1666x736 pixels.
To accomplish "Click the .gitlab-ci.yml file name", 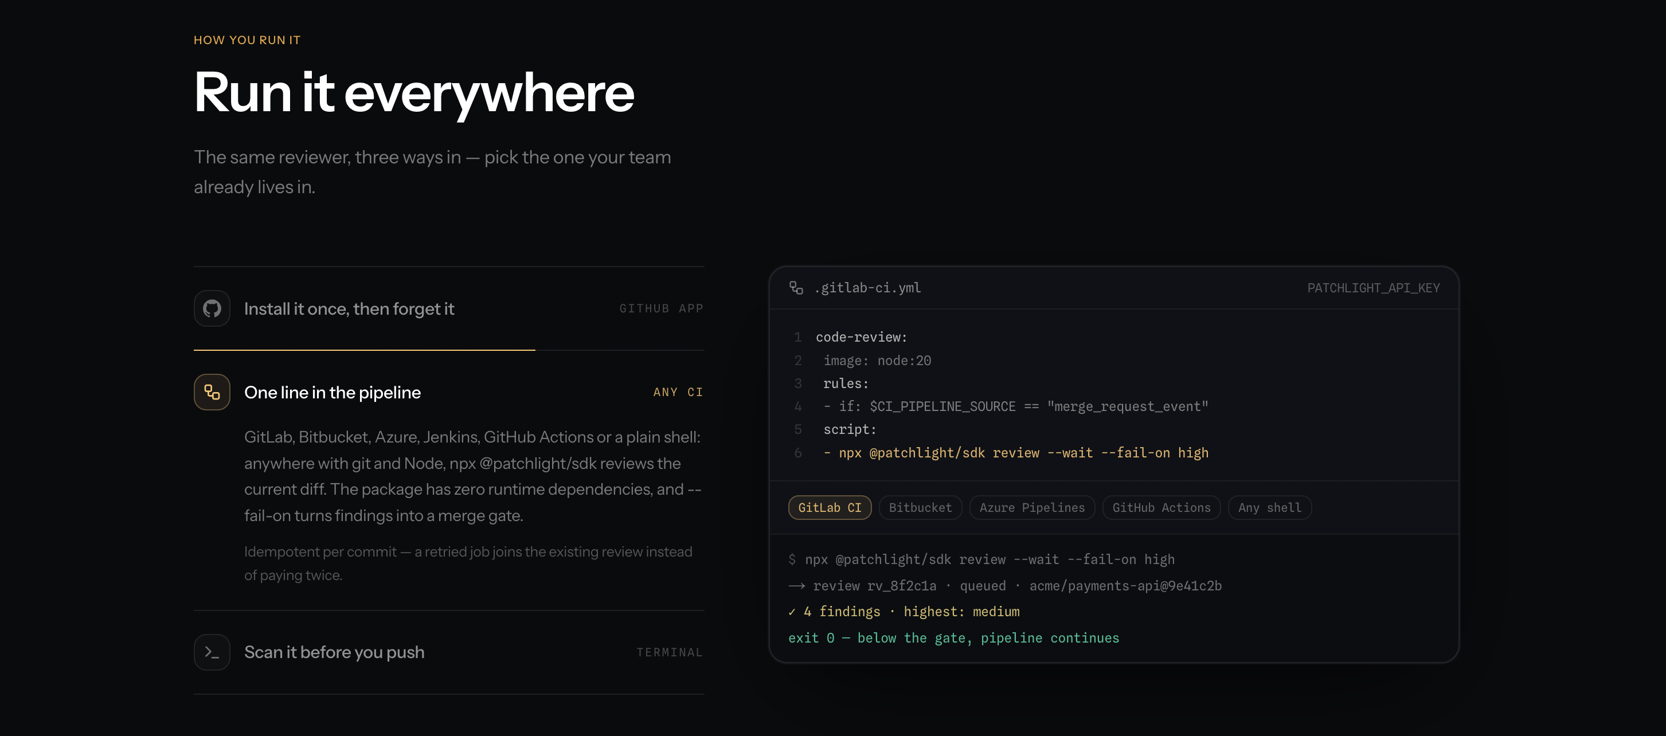I will tap(867, 288).
